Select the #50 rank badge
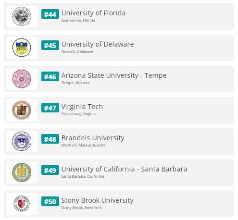Image resolution: width=238 pixels, height=220 pixels. 50,201
